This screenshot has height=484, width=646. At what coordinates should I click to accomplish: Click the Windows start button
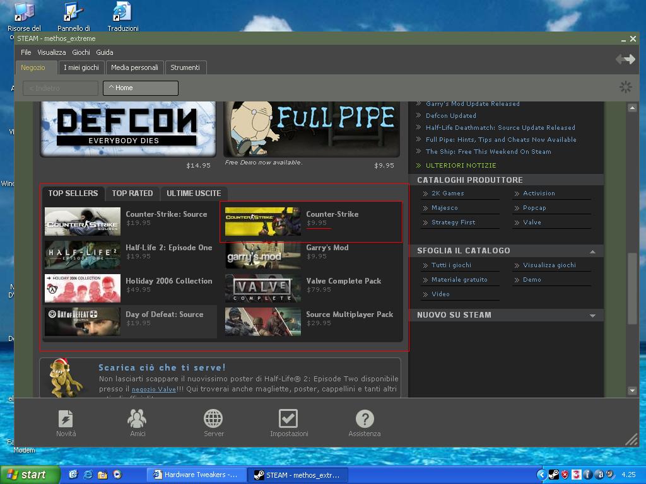point(30,475)
